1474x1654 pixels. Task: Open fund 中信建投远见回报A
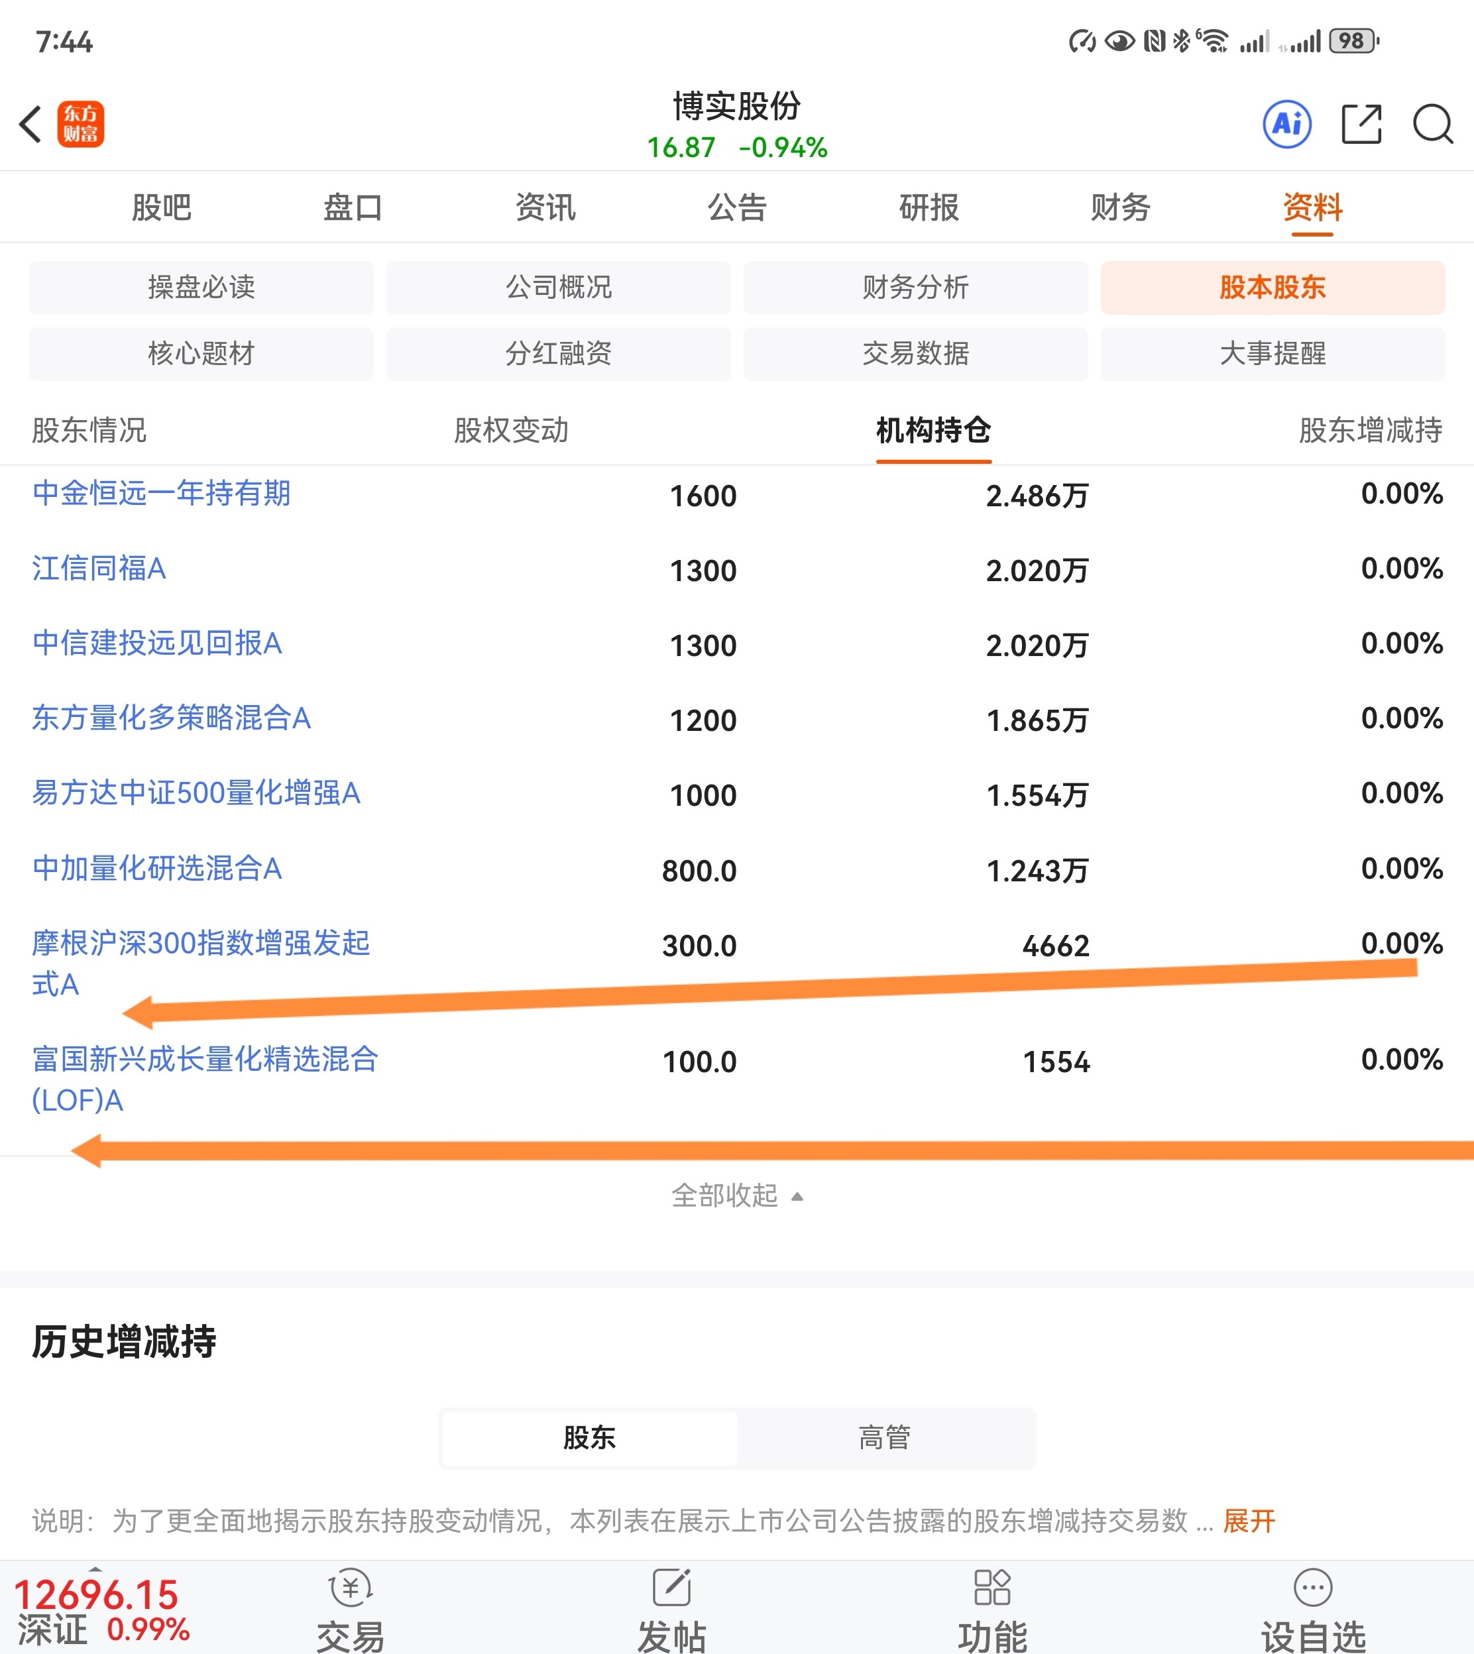coord(157,643)
